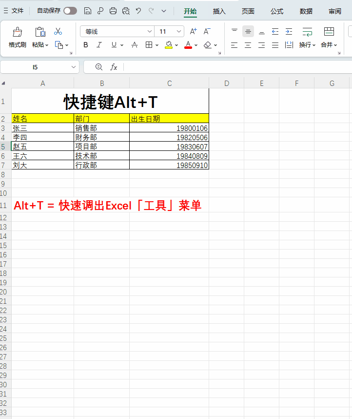Expand quick access toolbar options chevron
352x419 pixels.
[x=164, y=11]
